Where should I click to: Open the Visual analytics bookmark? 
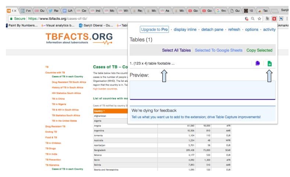point(58,25)
